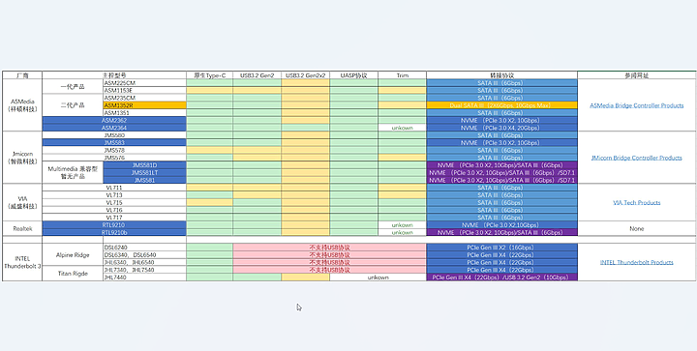The image size is (697, 351).
Task: Click the ASM235CM model cell
Action: tap(144, 98)
